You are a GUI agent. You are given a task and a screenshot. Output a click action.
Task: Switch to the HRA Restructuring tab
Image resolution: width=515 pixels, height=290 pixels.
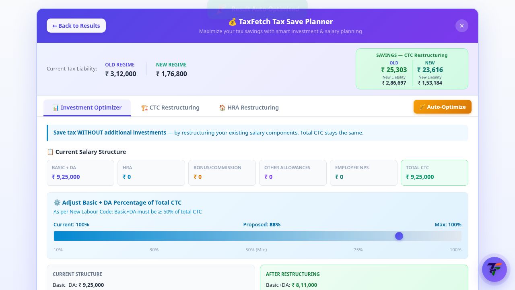pyautogui.click(x=249, y=108)
